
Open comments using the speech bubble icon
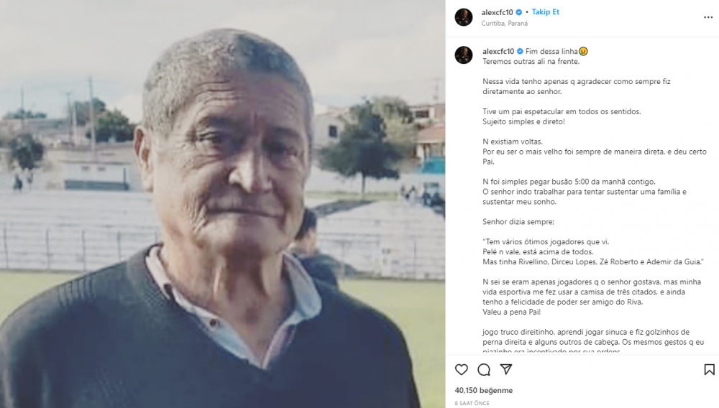coord(484,369)
